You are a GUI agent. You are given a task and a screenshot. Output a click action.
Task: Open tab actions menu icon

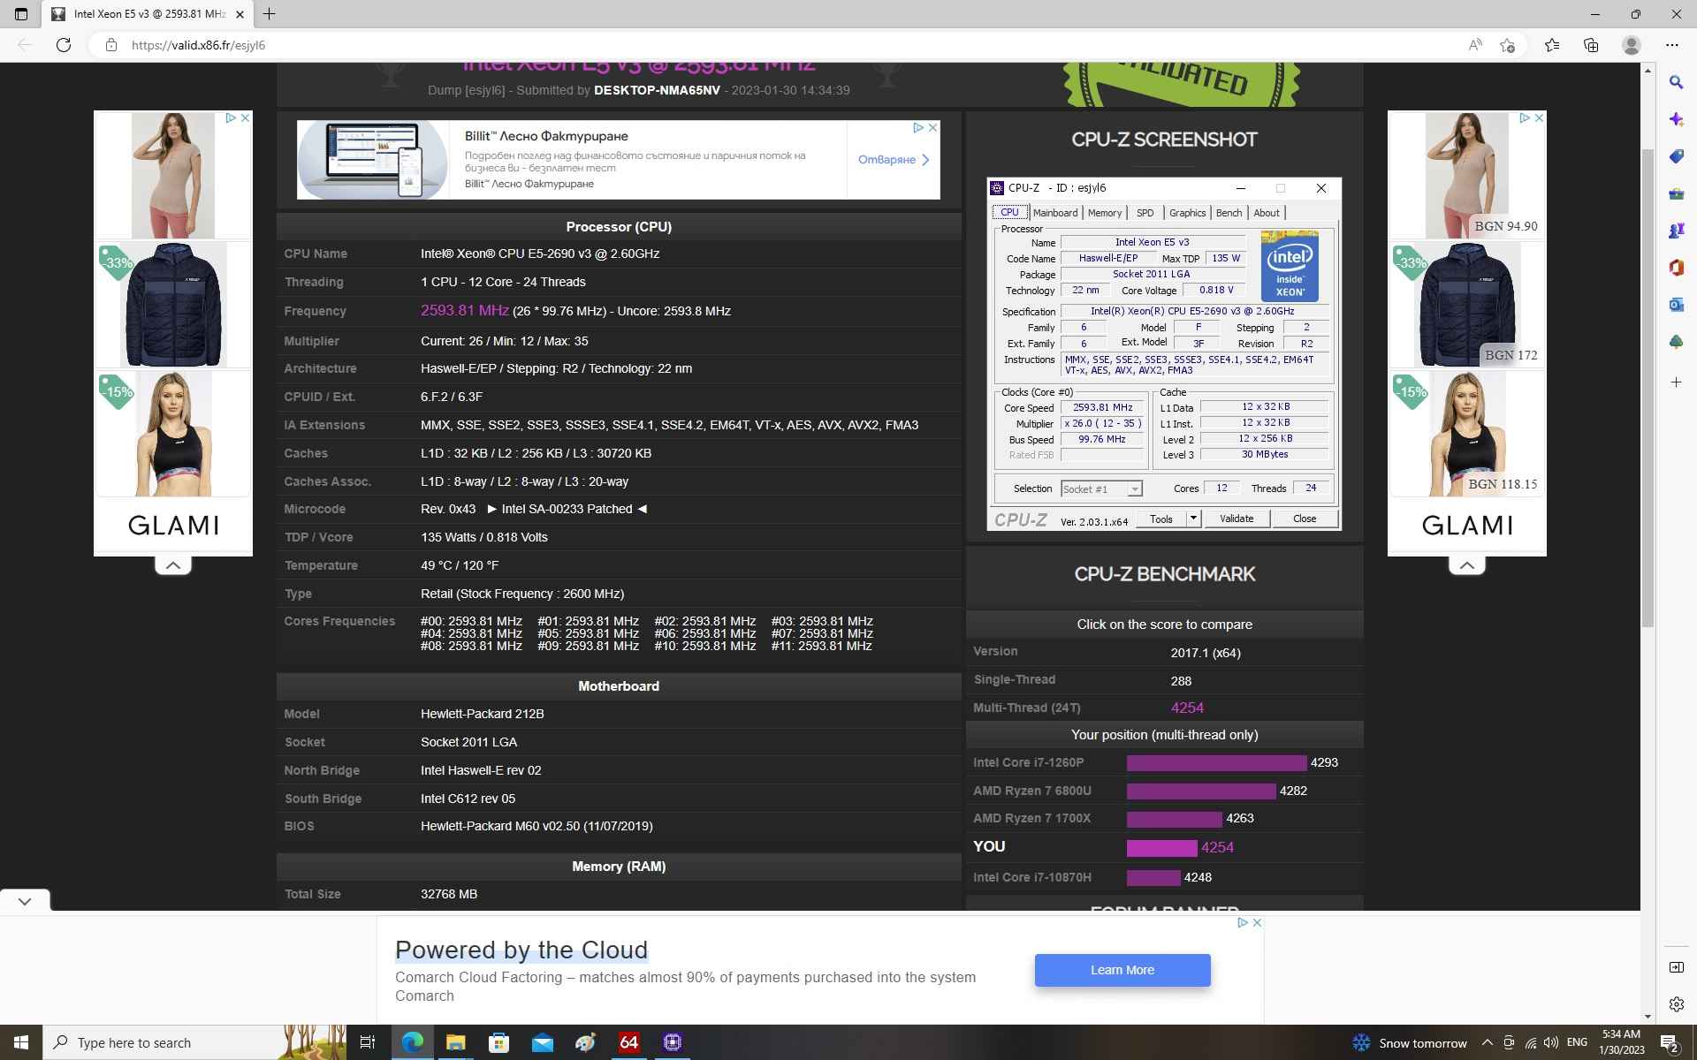point(21,14)
